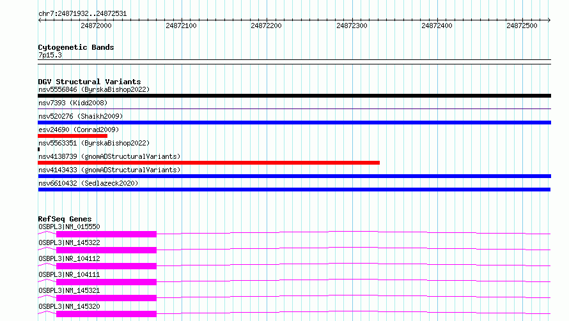This screenshot has width=569, height=321.
Task: Open the nsv520276 (Shaikh2009) label
Action: coord(81,116)
